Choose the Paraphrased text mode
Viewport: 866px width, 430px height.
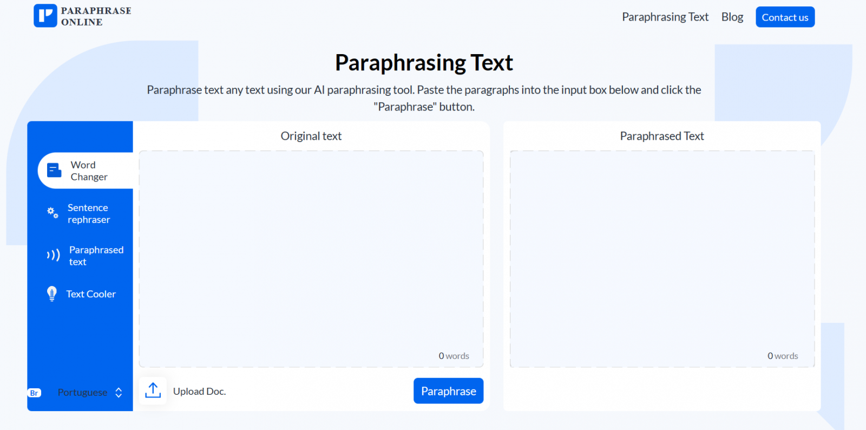(96, 256)
